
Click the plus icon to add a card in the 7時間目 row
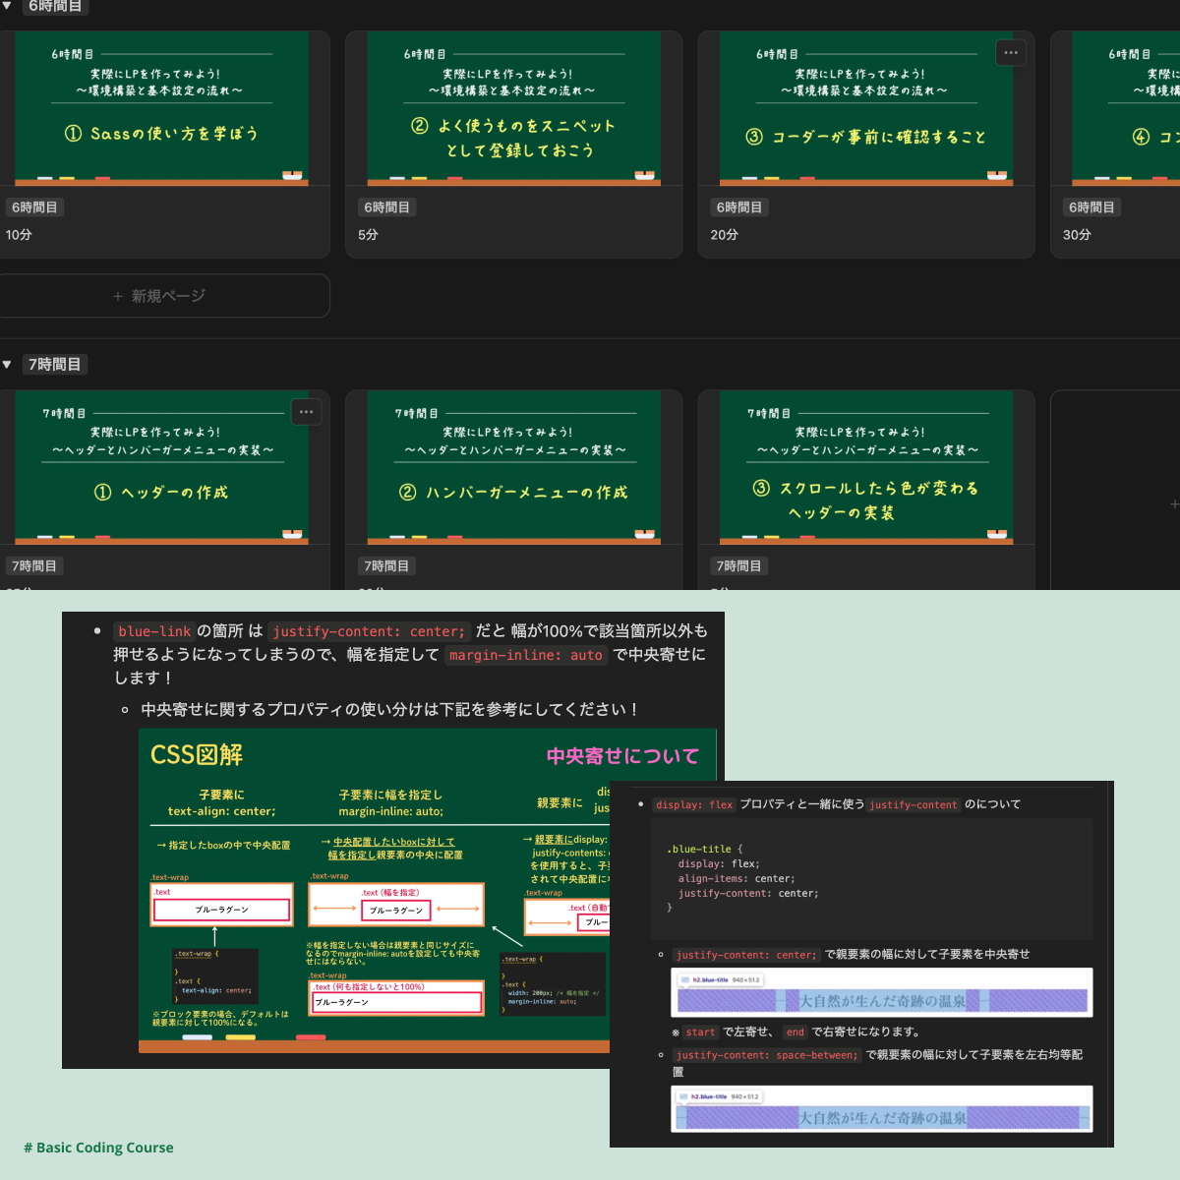point(1175,502)
